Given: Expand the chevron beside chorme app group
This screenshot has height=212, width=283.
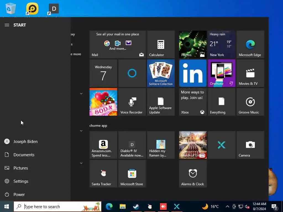Looking at the screenshot, I should point(81,131).
